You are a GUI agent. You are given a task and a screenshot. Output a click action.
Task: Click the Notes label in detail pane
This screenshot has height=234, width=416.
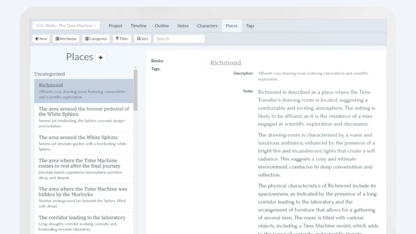click(248, 91)
